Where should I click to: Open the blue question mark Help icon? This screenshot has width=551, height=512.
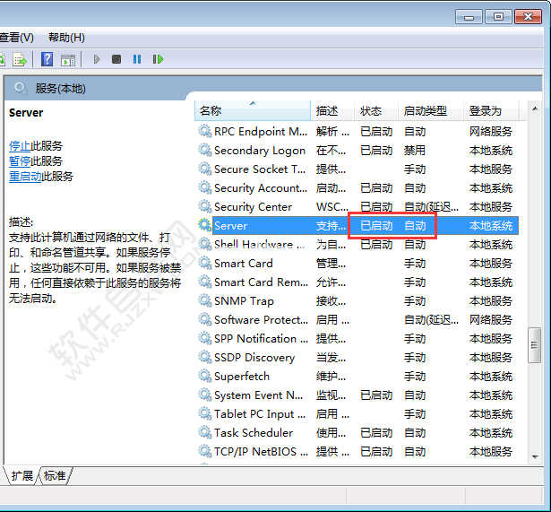click(47, 59)
